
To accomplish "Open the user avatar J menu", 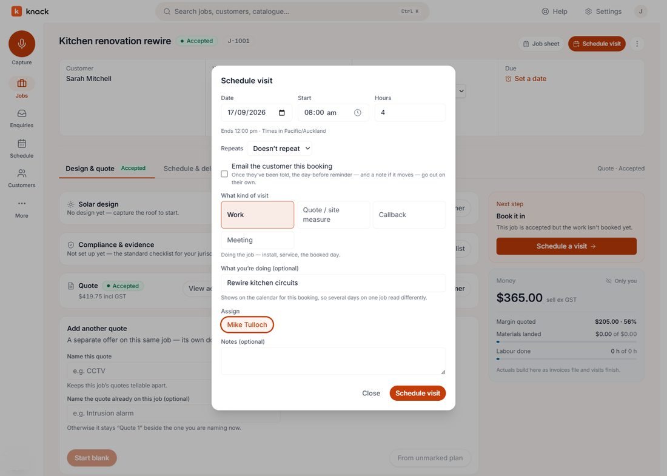I will tap(640, 12).
